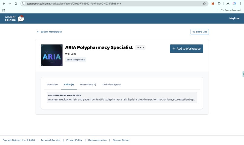The width and height of the screenshot is (244, 145).
Task: Open Wiqi Lee user menu
Action: click(x=234, y=18)
